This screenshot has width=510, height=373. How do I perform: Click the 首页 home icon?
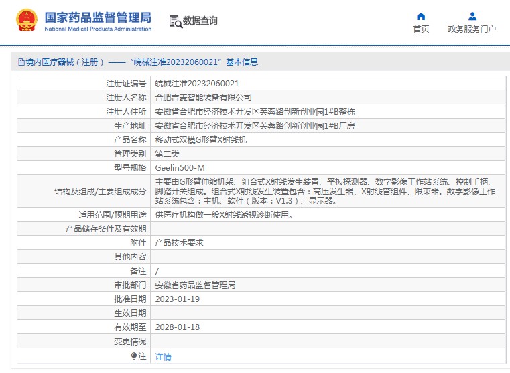coord(421,16)
